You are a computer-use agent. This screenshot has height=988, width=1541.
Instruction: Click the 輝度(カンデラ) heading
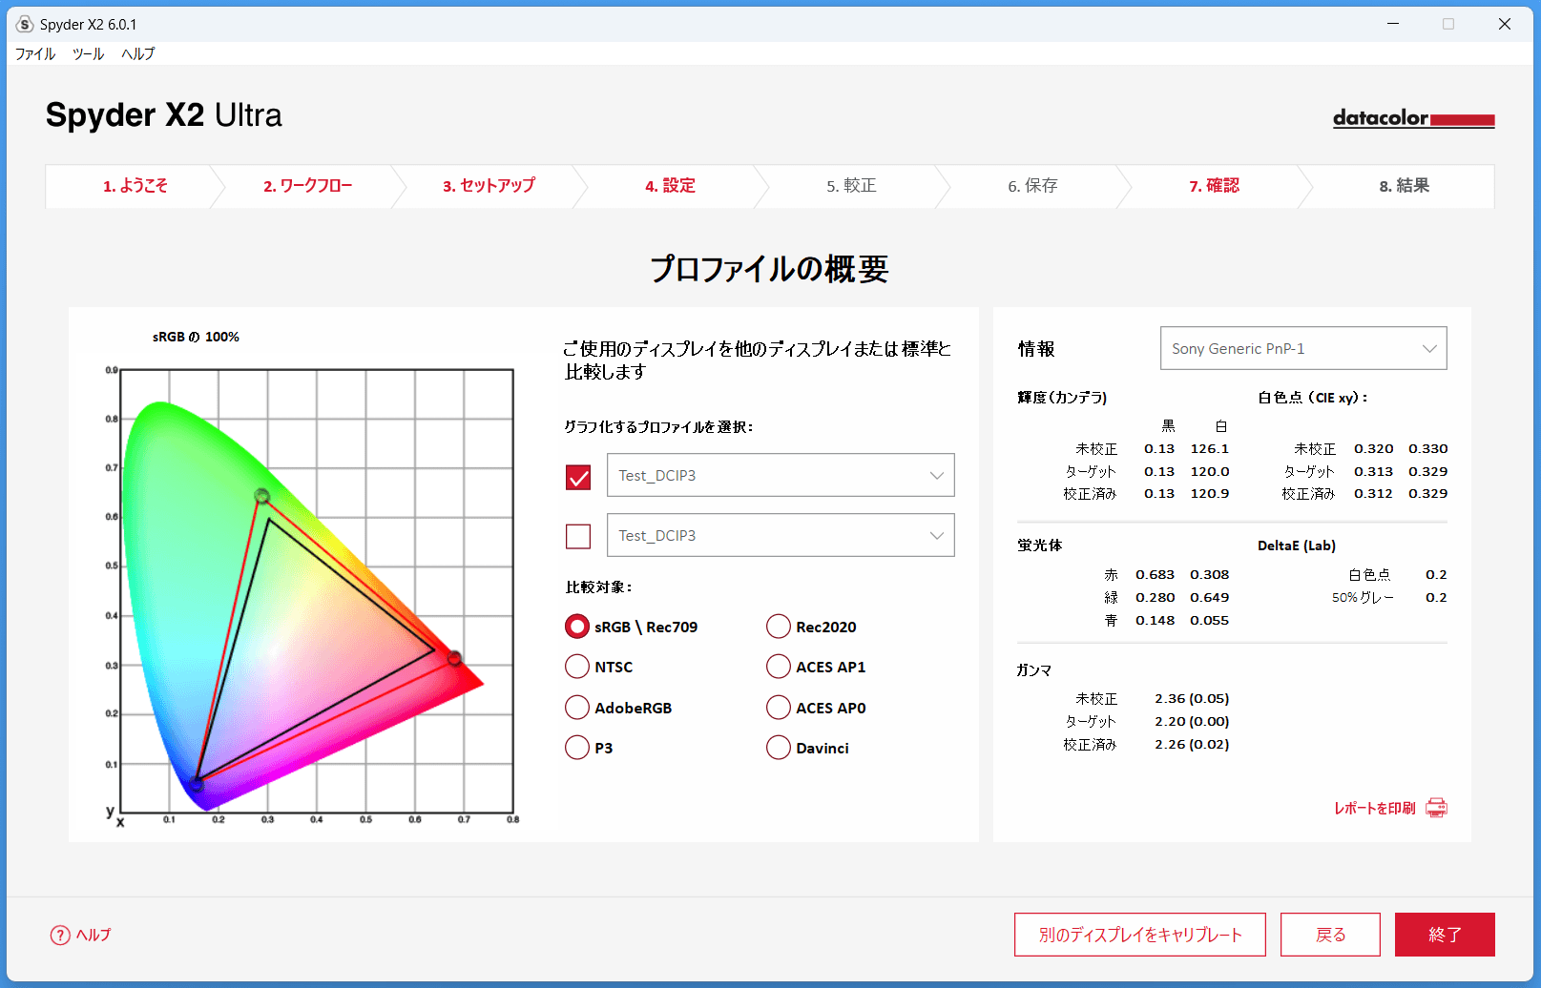pos(1062,398)
